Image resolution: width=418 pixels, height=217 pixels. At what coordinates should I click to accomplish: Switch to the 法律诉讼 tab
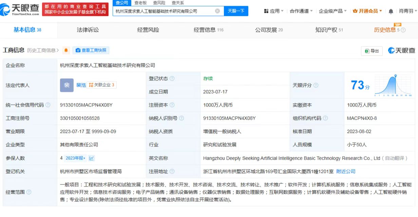click(x=88, y=30)
